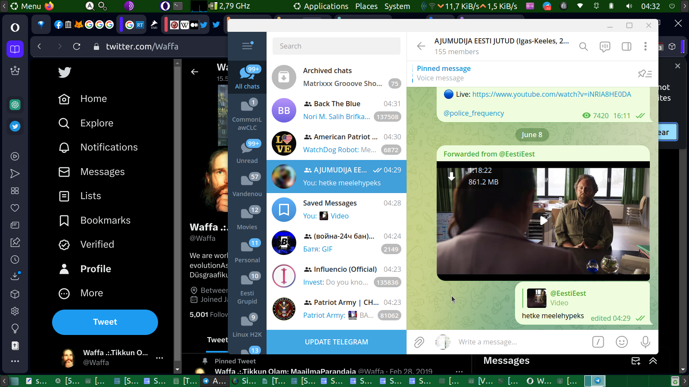The image size is (689, 387).
Task: Expand the Twitter Messages drawer
Action: click(653, 361)
